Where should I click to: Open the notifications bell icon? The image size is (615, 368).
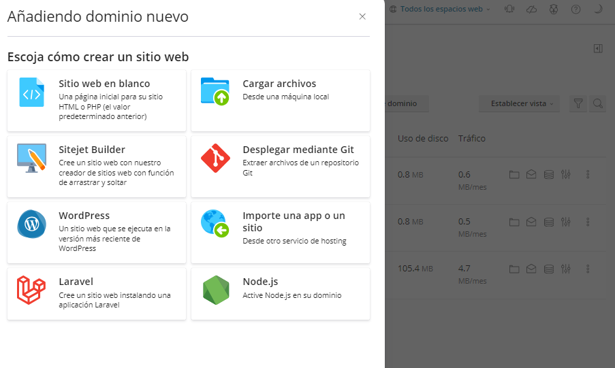point(509,9)
